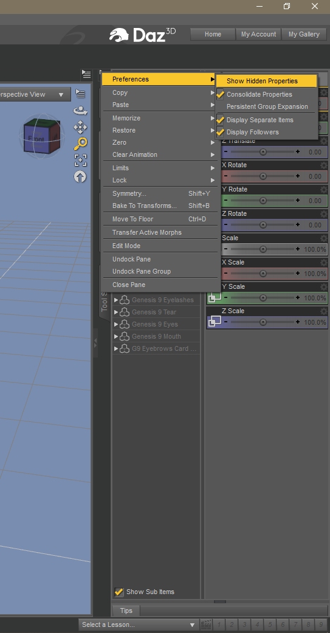
Task: Click the Home button
Action: pos(213,34)
